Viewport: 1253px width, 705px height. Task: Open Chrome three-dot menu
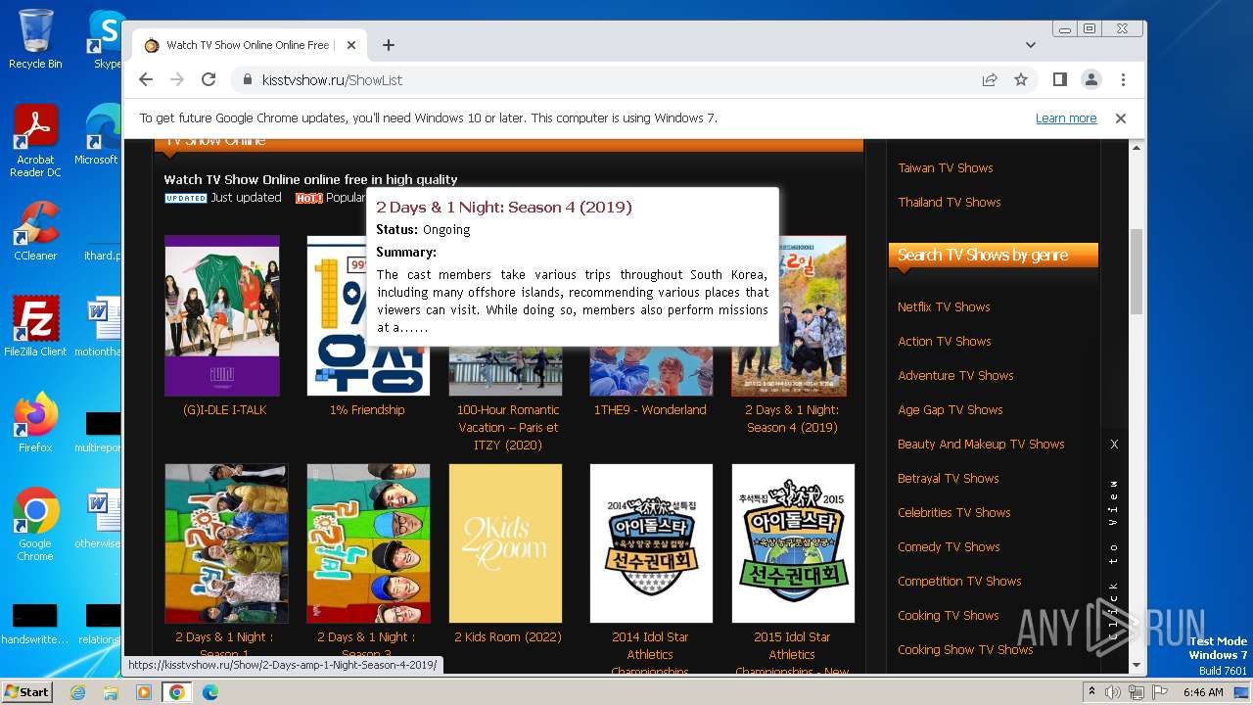coord(1123,80)
